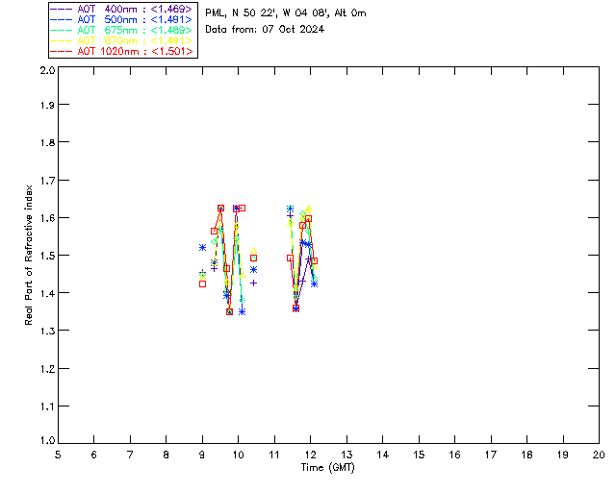Click the x-axis label for hour 5
The image size is (616, 492).
click(58, 455)
